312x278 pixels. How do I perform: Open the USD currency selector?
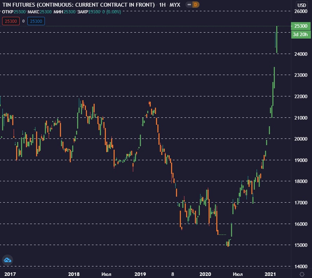tap(301, 5)
